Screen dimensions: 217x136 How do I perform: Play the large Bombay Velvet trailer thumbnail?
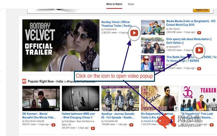pyautogui.click(x=61, y=45)
